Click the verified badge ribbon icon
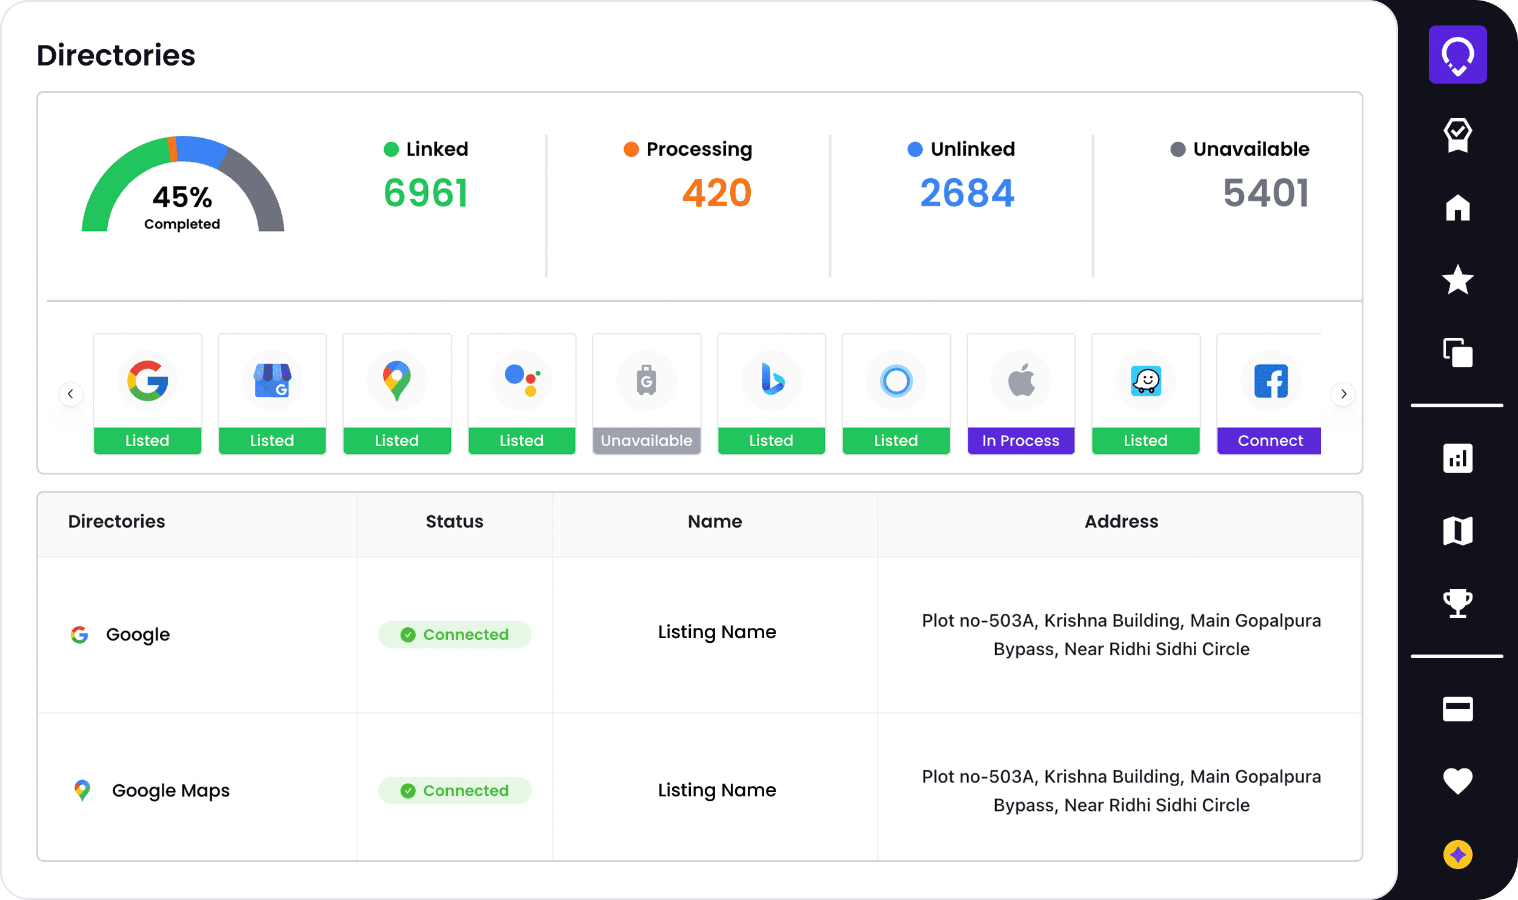Screen dimensions: 1518x900 (1457, 135)
